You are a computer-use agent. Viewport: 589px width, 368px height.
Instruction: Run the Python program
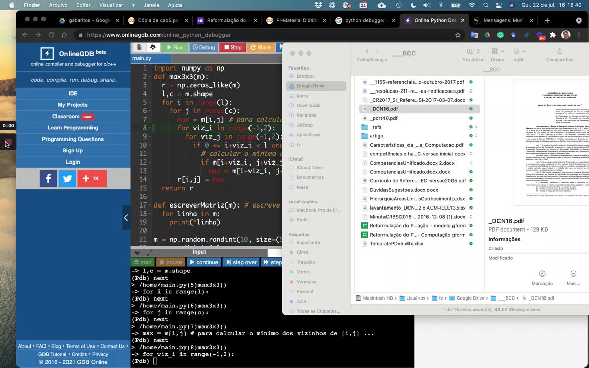click(x=175, y=48)
